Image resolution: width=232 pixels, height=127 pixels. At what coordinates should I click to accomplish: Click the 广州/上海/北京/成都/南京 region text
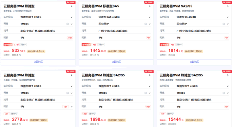tap(113, 31)
